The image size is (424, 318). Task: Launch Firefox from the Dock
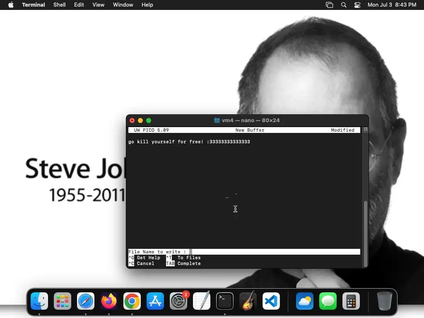point(109,301)
